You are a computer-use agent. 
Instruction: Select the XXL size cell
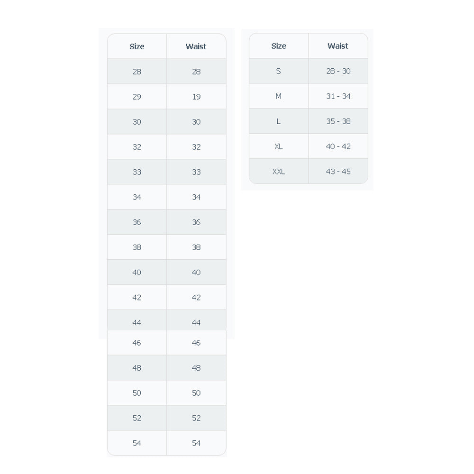[x=279, y=172]
